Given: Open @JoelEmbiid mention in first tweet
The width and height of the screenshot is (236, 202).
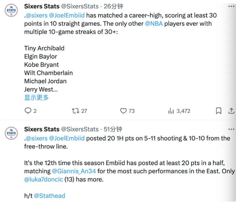Looking at the screenshot, I should click(x=67, y=15).
